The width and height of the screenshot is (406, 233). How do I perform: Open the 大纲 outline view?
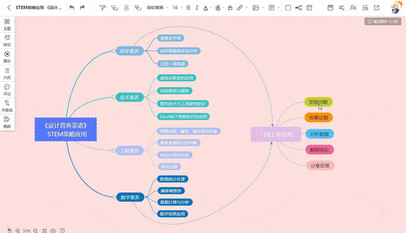(x=7, y=73)
